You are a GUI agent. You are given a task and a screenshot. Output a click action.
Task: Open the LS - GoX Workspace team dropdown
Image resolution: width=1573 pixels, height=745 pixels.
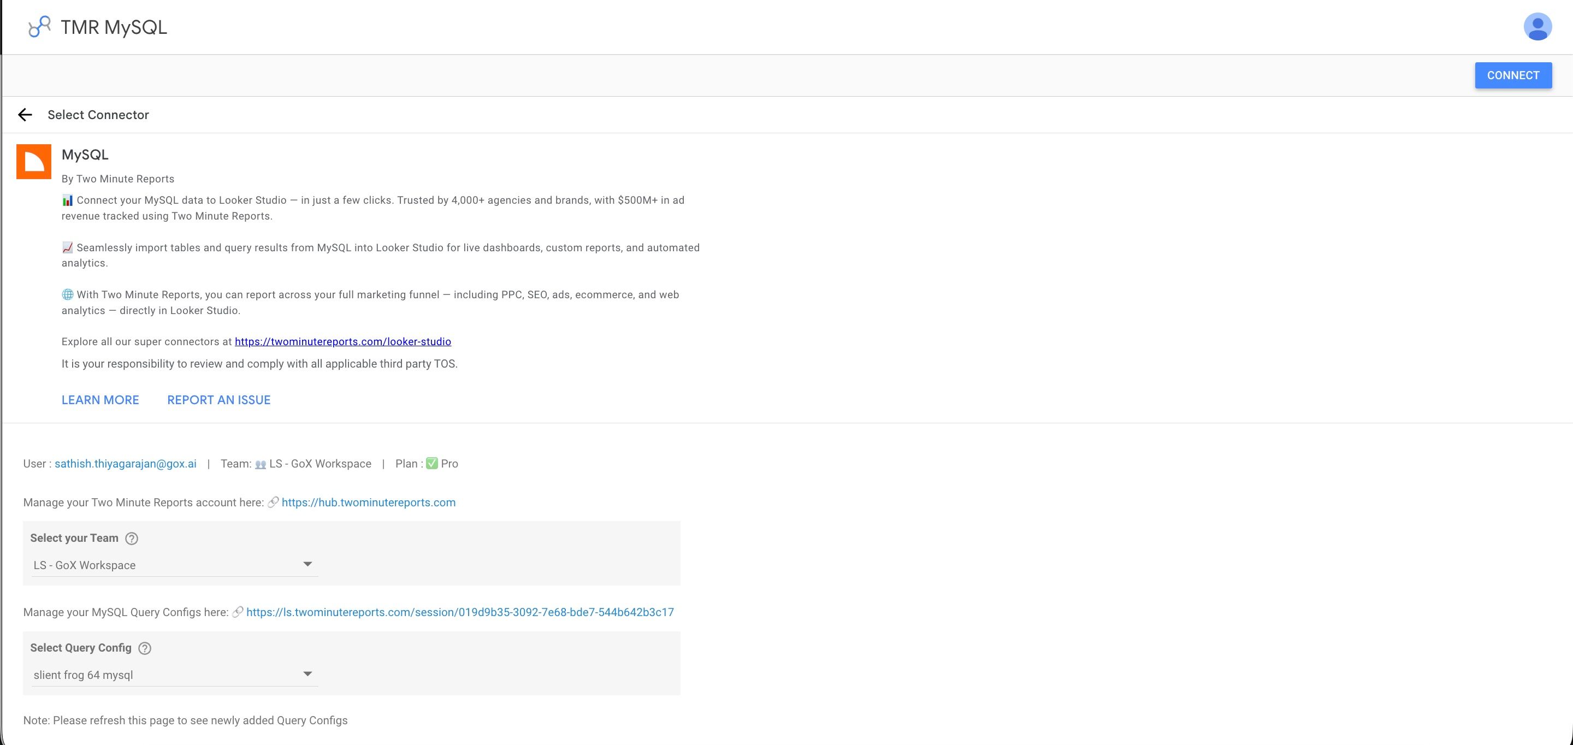tap(174, 564)
